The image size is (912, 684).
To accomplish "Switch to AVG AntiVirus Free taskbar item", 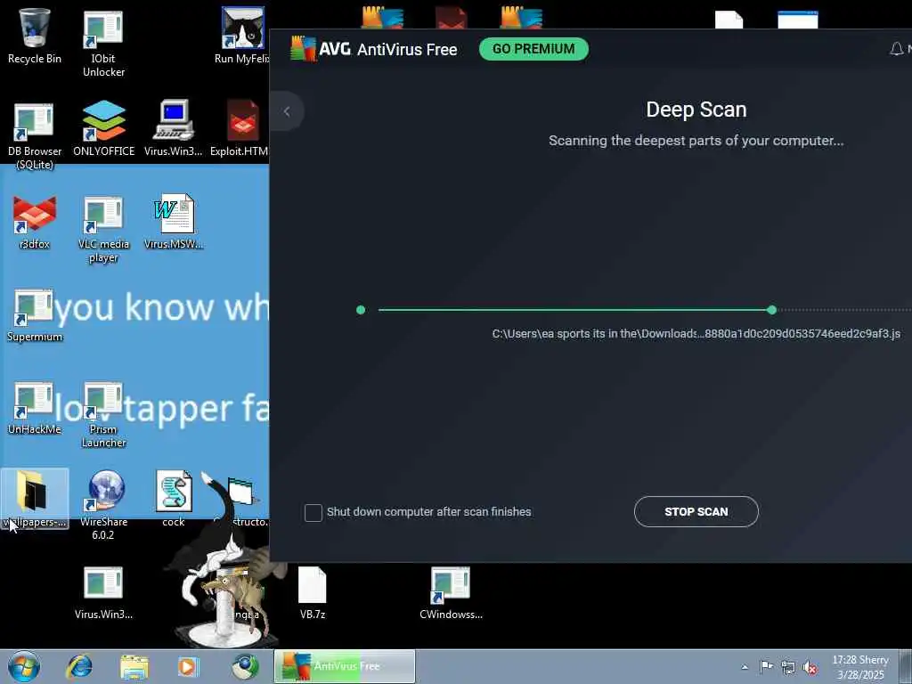I will click(x=345, y=666).
